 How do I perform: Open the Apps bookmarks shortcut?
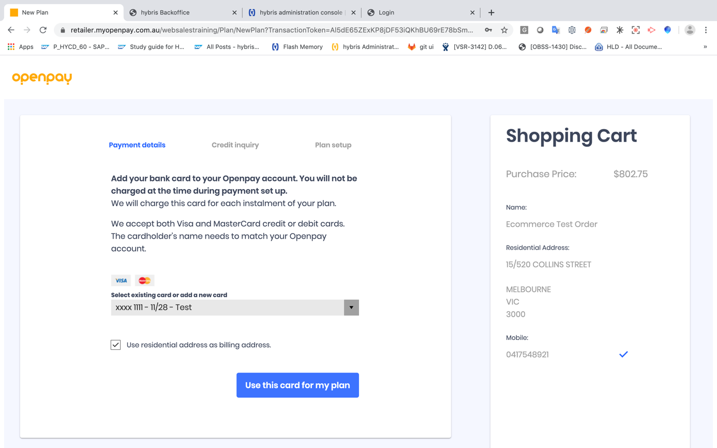coord(21,47)
